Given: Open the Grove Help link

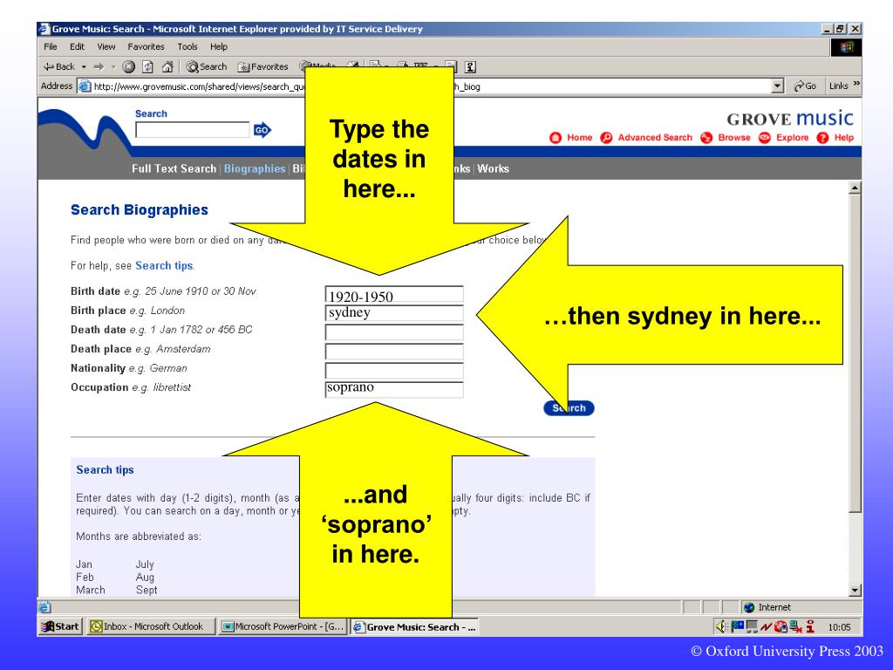Looking at the screenshot, I should click(x=844, y=137).
